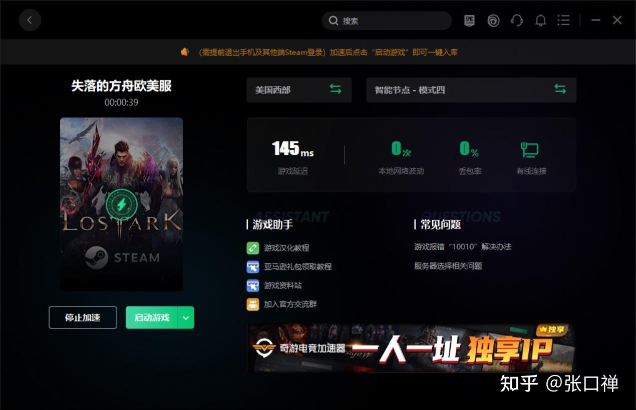
Task: Click web icon beside 亚马逊礼包领取教程
Action: click(x=253, y=267)
